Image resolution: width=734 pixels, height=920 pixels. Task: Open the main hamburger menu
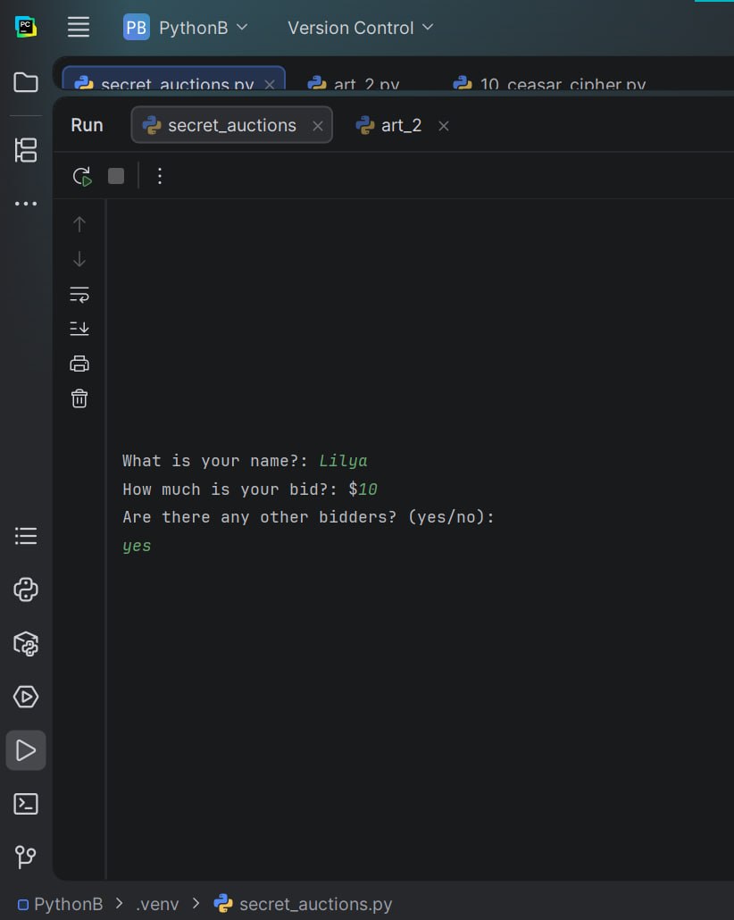click(78, 27)
